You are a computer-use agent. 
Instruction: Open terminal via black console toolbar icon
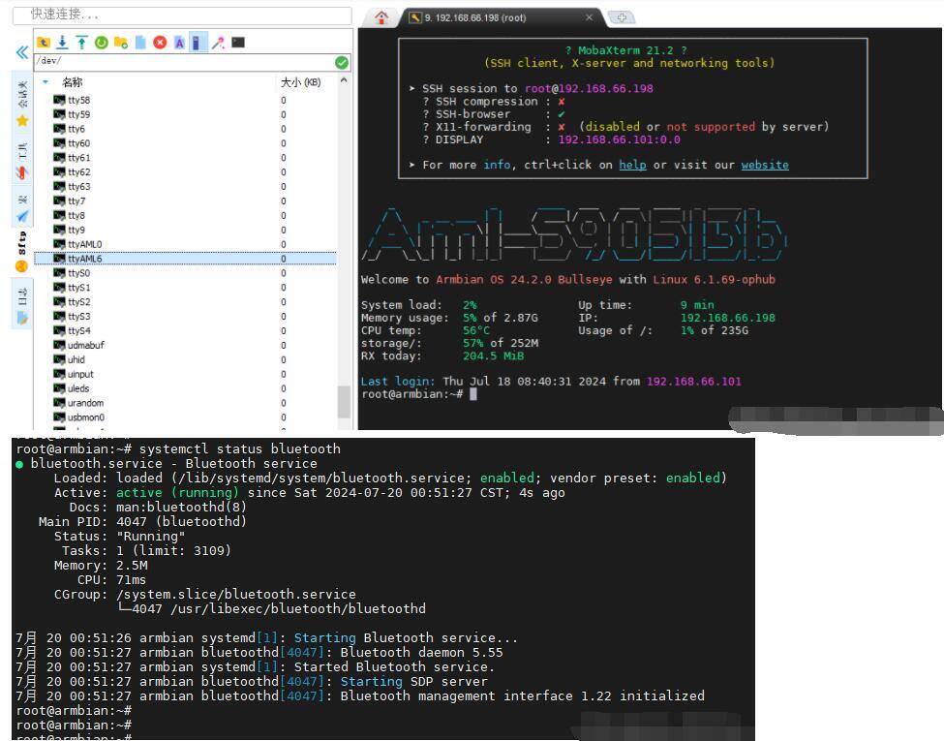click(238, 43)
